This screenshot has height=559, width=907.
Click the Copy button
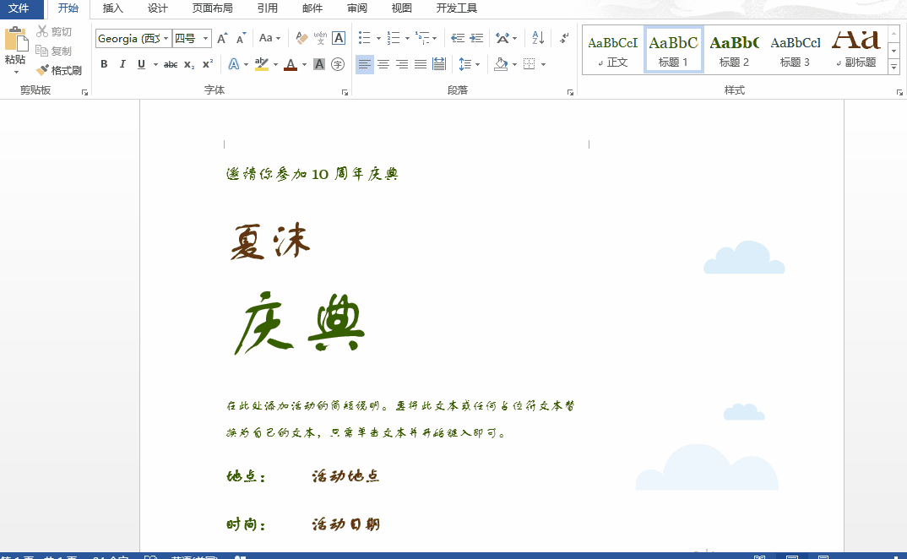pos(54,51)
